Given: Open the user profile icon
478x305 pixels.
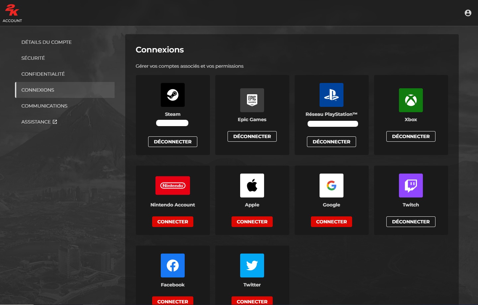Looking at the screenshot, I should tap(468, 13).
